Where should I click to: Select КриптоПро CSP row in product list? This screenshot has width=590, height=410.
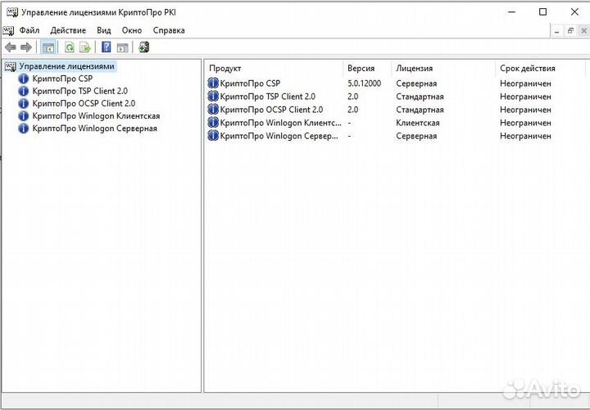tap(250, 83)
